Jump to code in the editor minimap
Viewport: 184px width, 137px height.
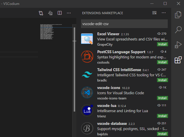click(51, 32)
